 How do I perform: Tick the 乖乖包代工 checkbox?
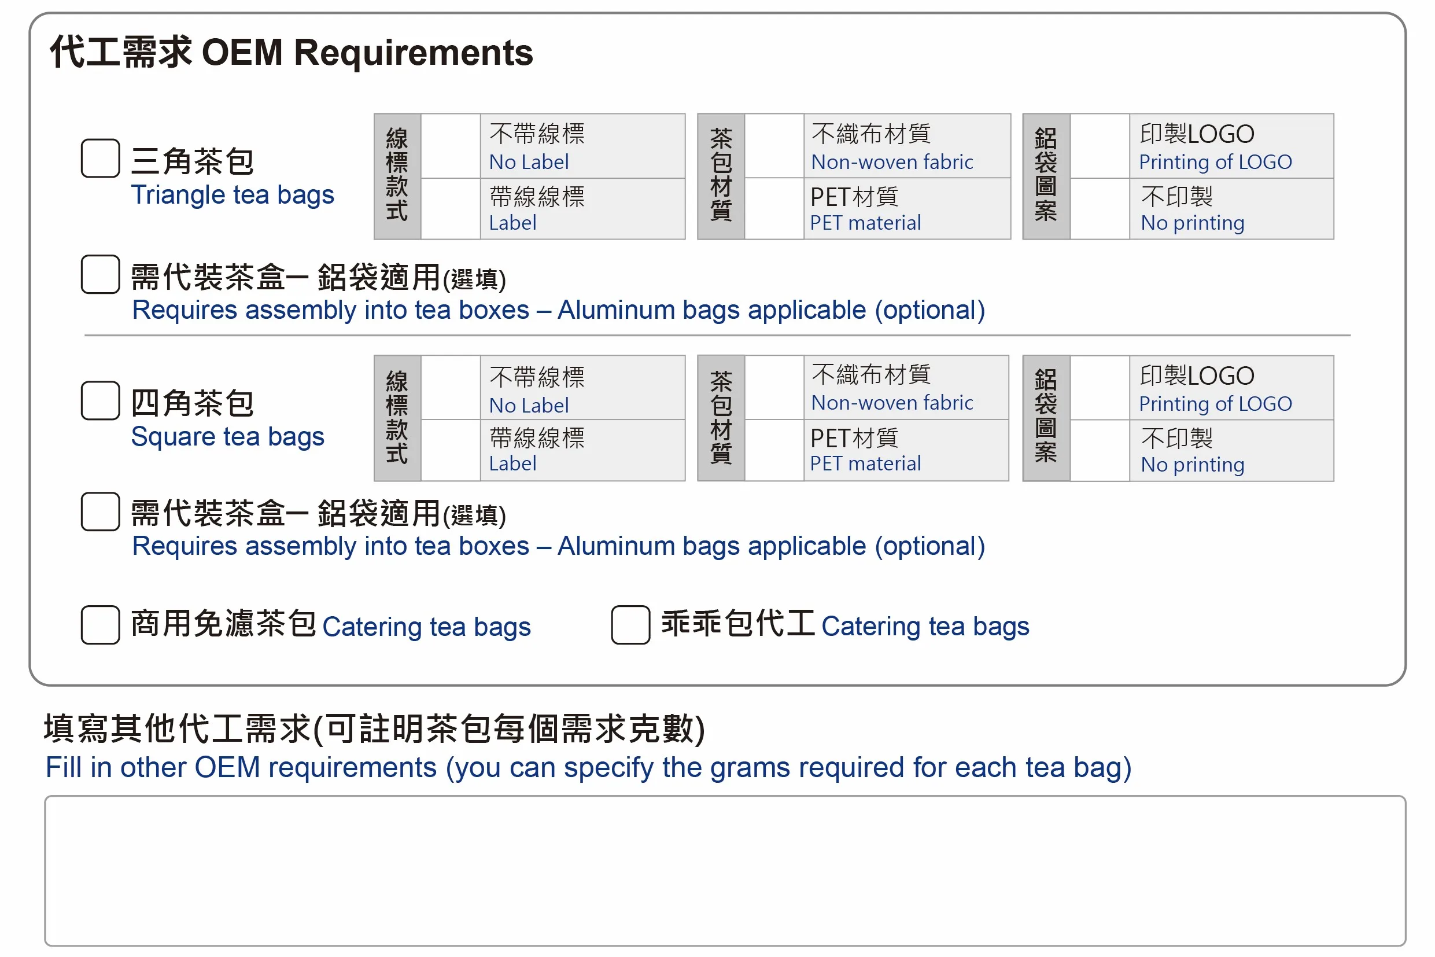click(x=631, y=625)
